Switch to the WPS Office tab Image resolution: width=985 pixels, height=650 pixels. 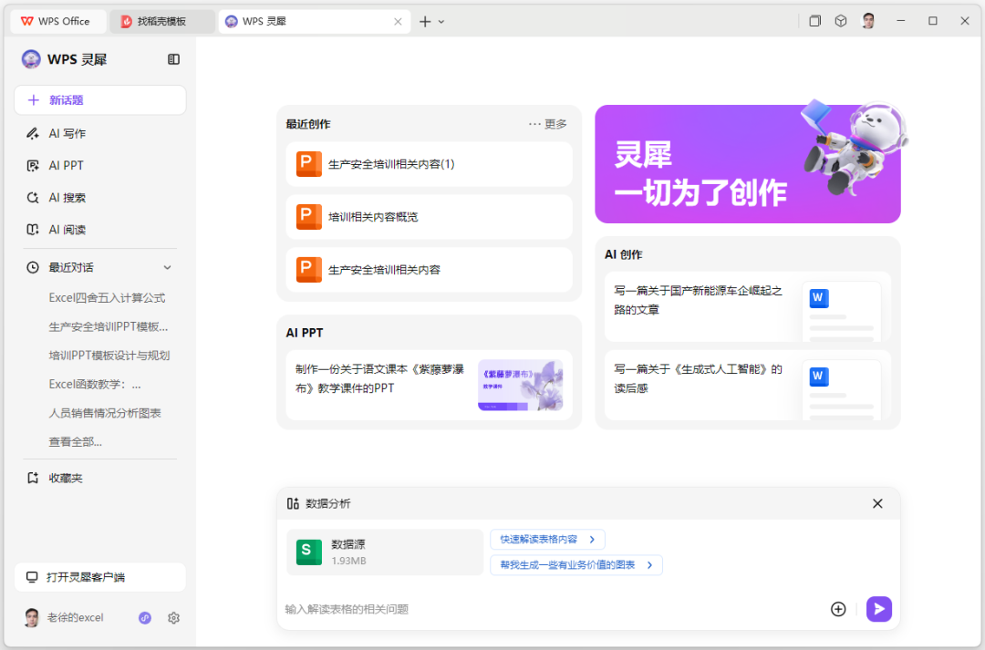58,21
